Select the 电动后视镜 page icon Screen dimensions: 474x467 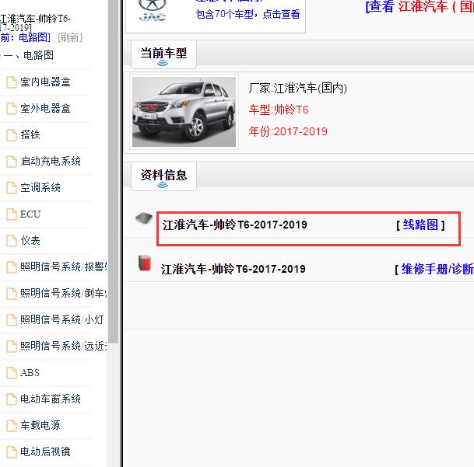[12, 452]
